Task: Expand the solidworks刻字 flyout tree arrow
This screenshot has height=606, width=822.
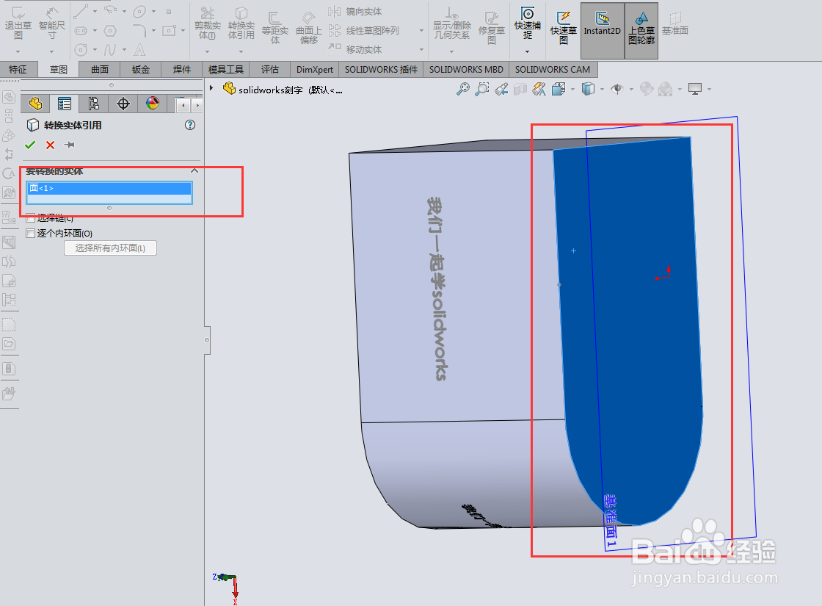Action: pos(211,88)
